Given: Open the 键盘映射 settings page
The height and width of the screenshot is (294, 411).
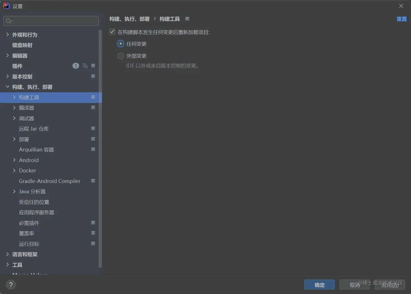Looking at the screenshot, I should (22, 45).
